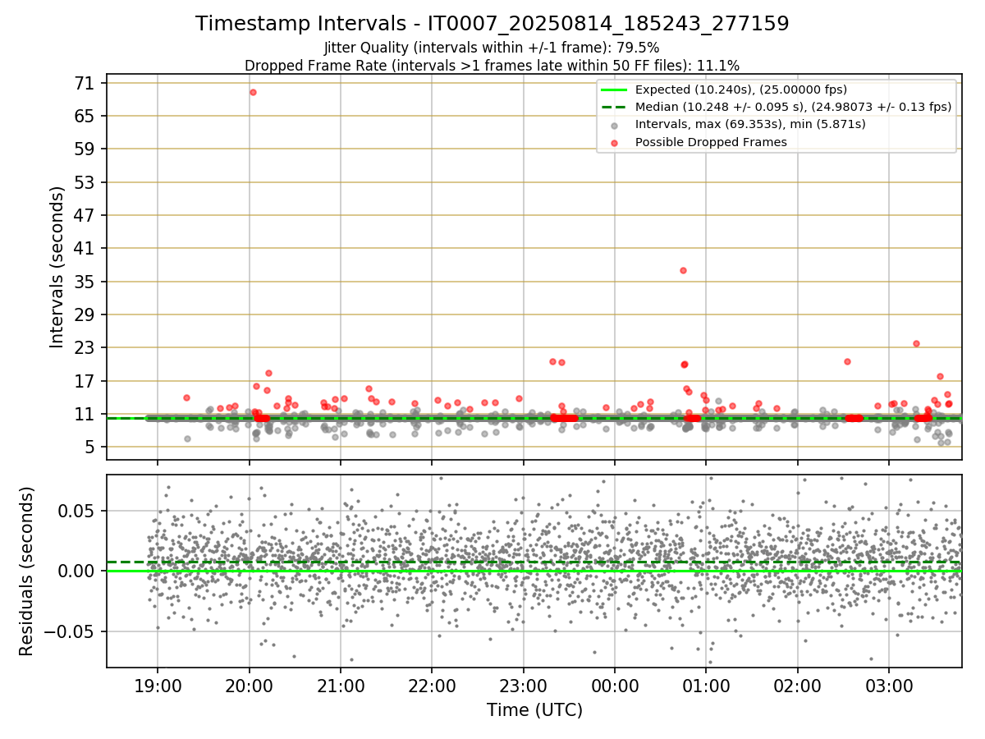The height and width of the screenshot is (739, 985).
Task: Click legend entry "Possible Dropped Frames"
Action: (x=711, y=142)
